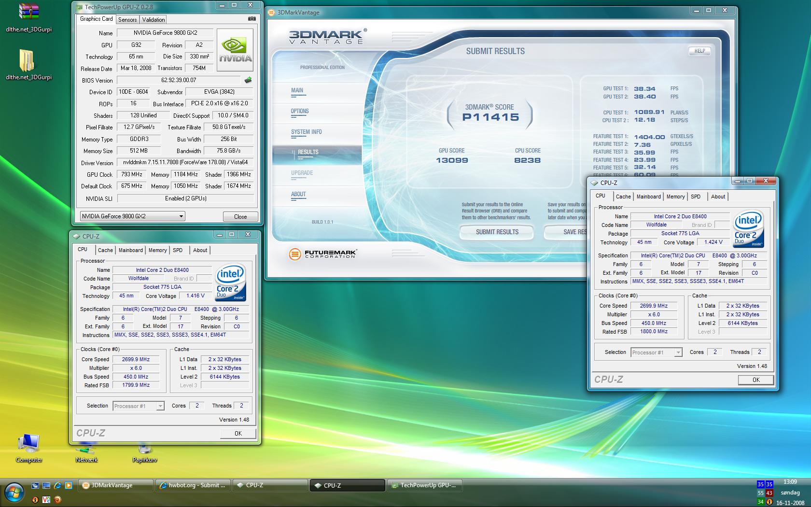
Task: Switch to TechPowerUp GPU-Z taskbar button
Action: coord(424,485)
